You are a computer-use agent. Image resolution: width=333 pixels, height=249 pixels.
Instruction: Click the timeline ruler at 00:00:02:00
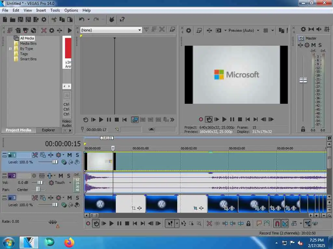point(189,148)
